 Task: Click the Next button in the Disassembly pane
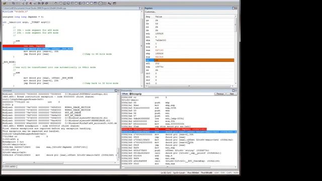pos(231,94)
